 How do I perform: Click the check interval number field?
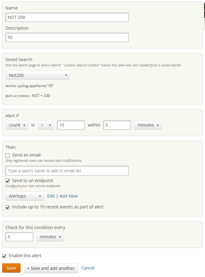click(19, 237)
